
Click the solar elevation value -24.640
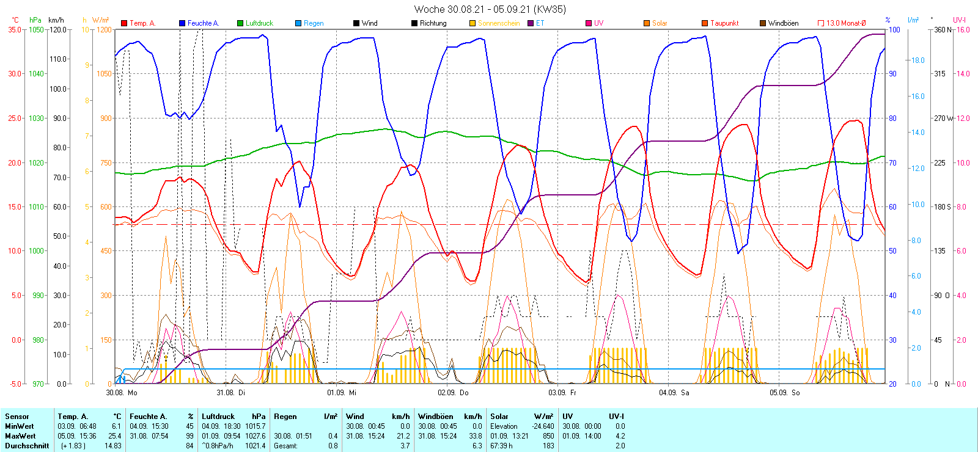(x=543, y=426)
